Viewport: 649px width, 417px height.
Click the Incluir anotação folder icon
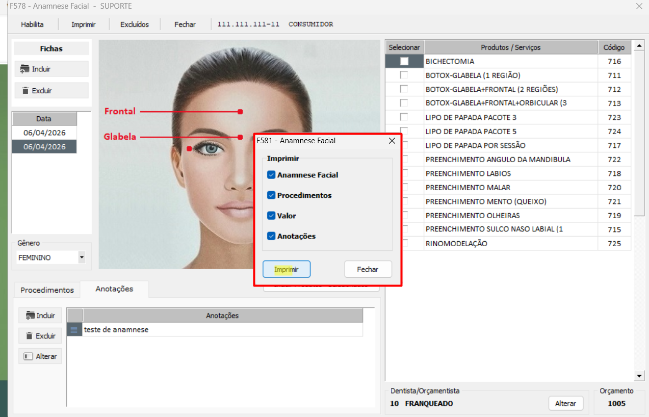coord(30,316)
